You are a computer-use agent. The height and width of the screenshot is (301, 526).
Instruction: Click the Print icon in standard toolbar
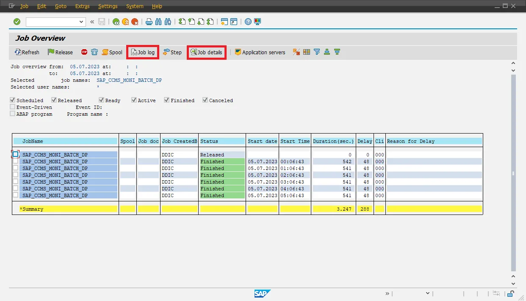[x=149, y=22]
